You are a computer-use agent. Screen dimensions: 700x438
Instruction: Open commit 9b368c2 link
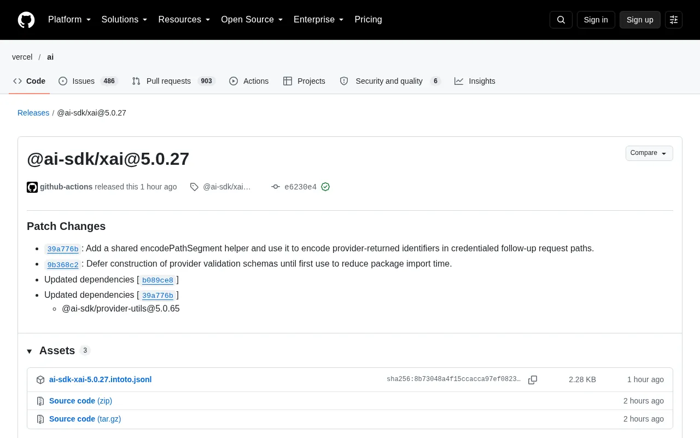pos(63,264)
